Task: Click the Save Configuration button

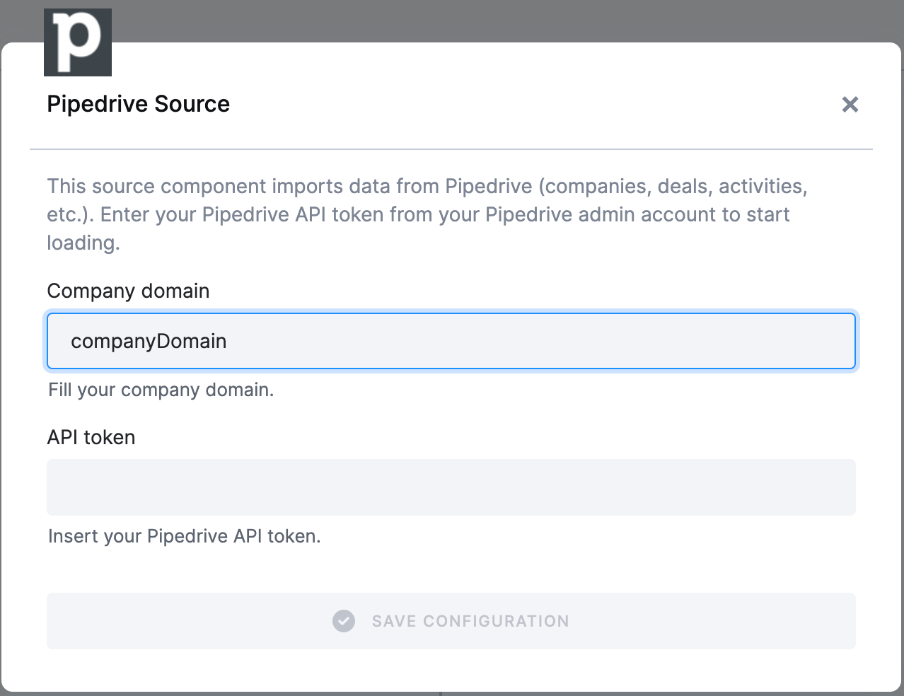Action: pos(451,620)
